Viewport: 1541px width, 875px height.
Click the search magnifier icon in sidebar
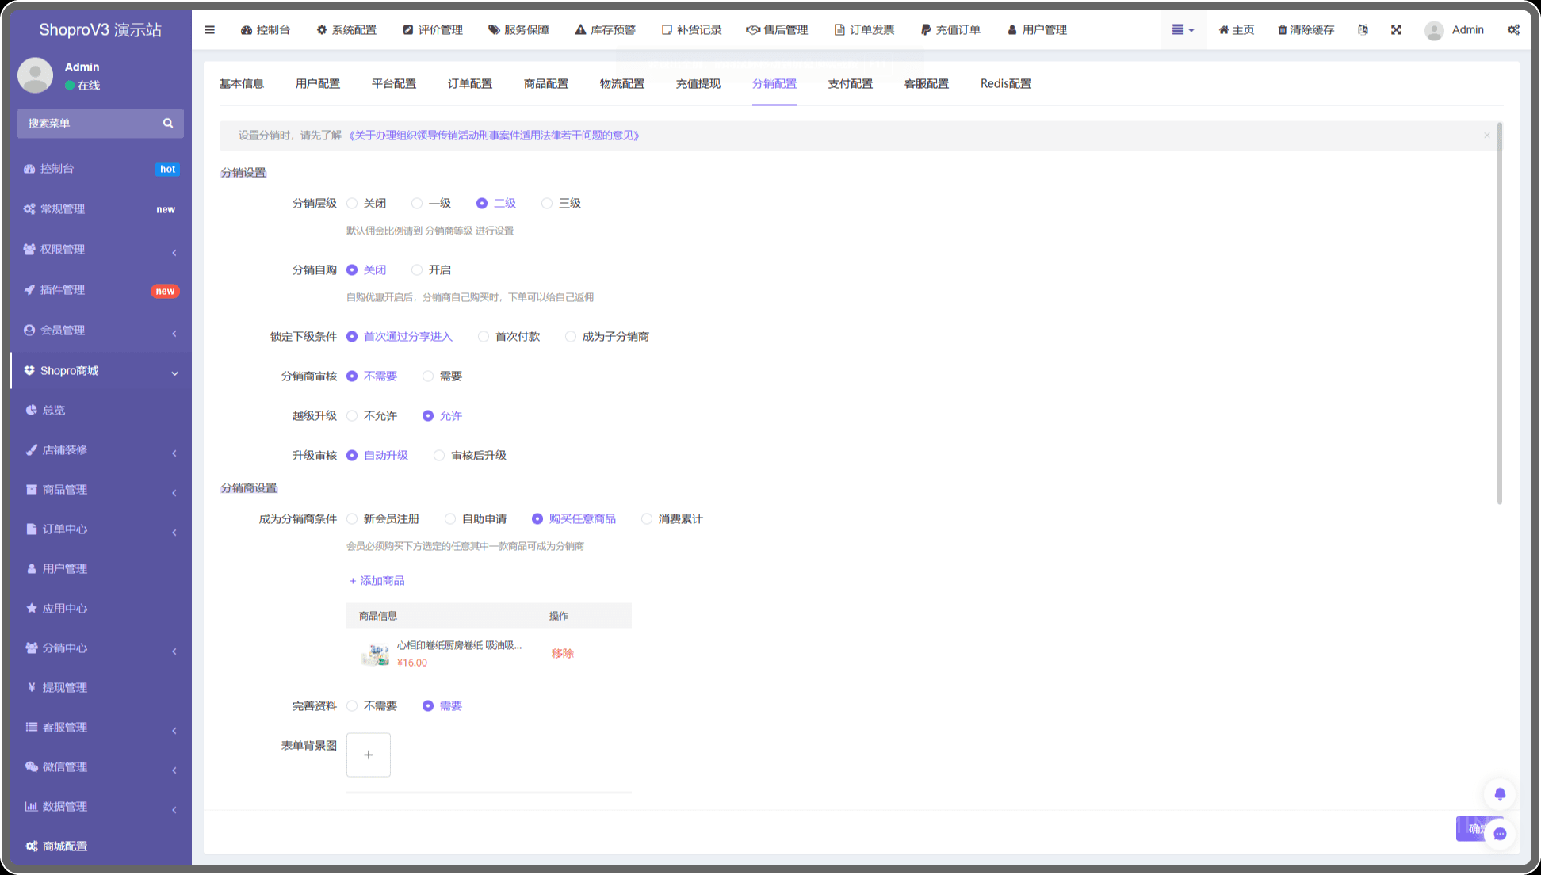pos(168,124)
